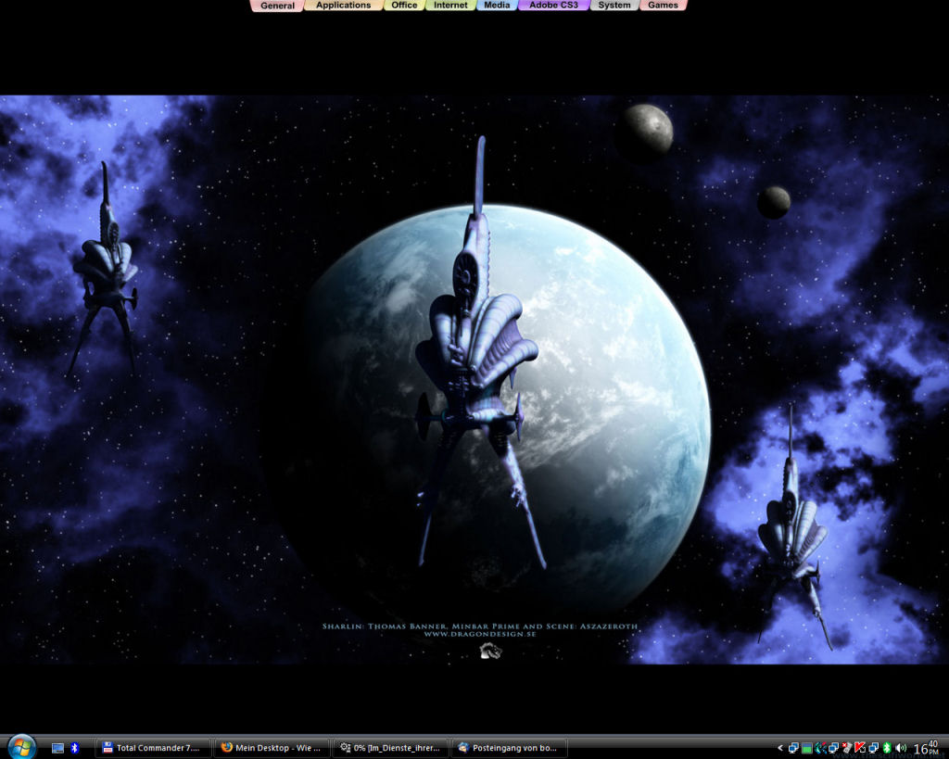Select the Office tab
949x759 pixels.
404,6
